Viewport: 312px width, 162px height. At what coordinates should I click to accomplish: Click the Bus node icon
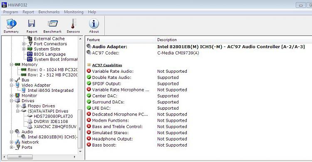click(17, 80)
